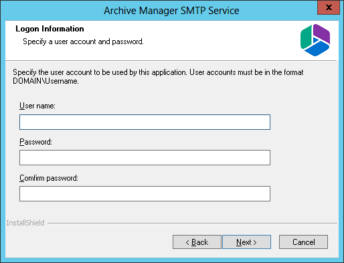This screenshot has height=263, width=344.
Task: Focus the Password input field
Action: tap(145, 157)
